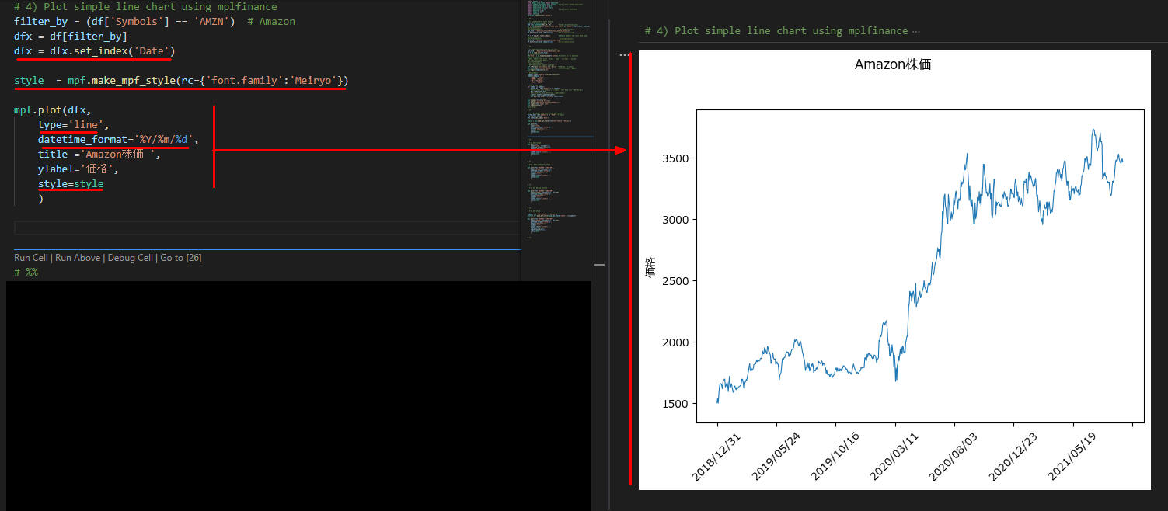Image resolution: width=1168 pixels, height=511 pixels.
Task: Click the line 'dfx = df[filter_by]'
Action: coord(71,36)
